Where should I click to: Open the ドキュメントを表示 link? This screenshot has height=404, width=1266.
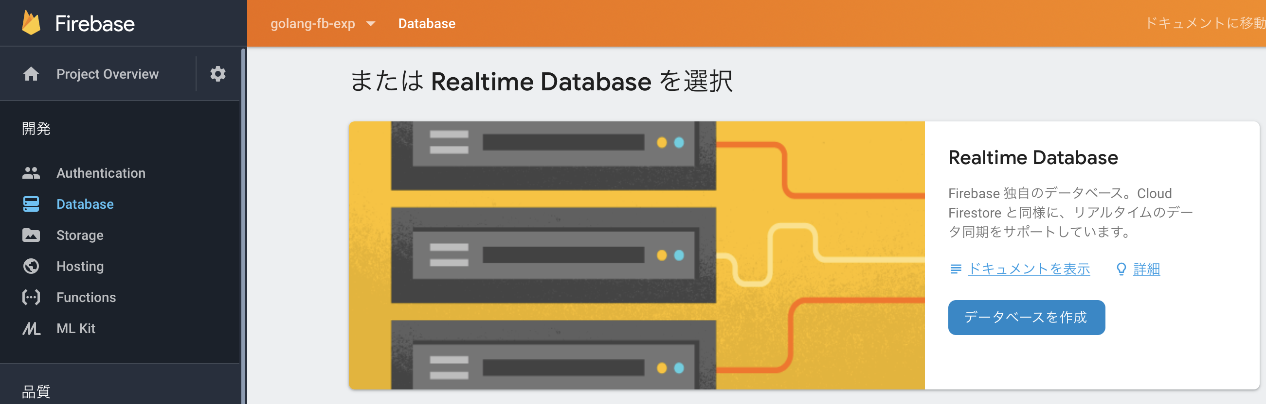tap(1029, 269)
